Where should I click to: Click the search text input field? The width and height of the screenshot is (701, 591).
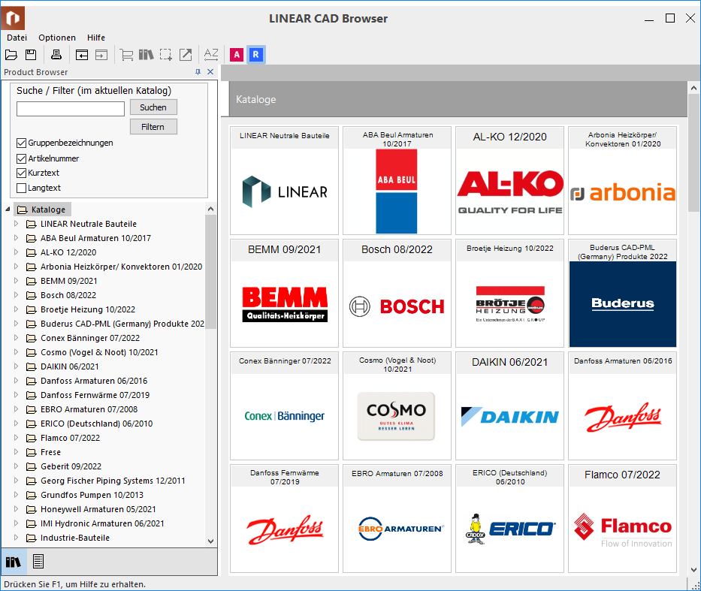pyautogui.click(x=71, y=109)
